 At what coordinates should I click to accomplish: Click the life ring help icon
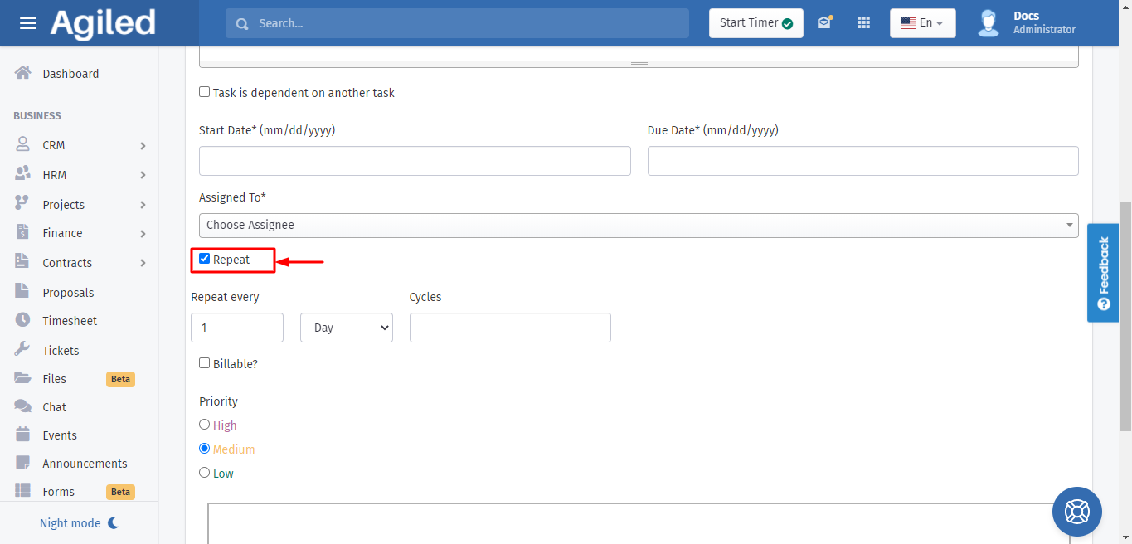coord(1076,512)
